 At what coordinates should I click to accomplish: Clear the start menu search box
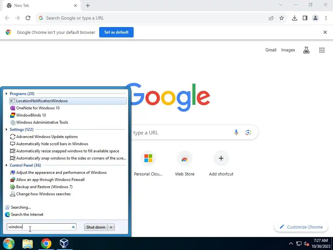point(73,227)
